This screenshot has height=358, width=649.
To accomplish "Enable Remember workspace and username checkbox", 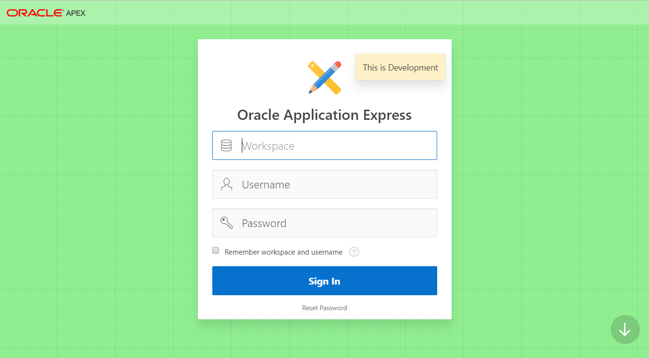I will point(216,250).
